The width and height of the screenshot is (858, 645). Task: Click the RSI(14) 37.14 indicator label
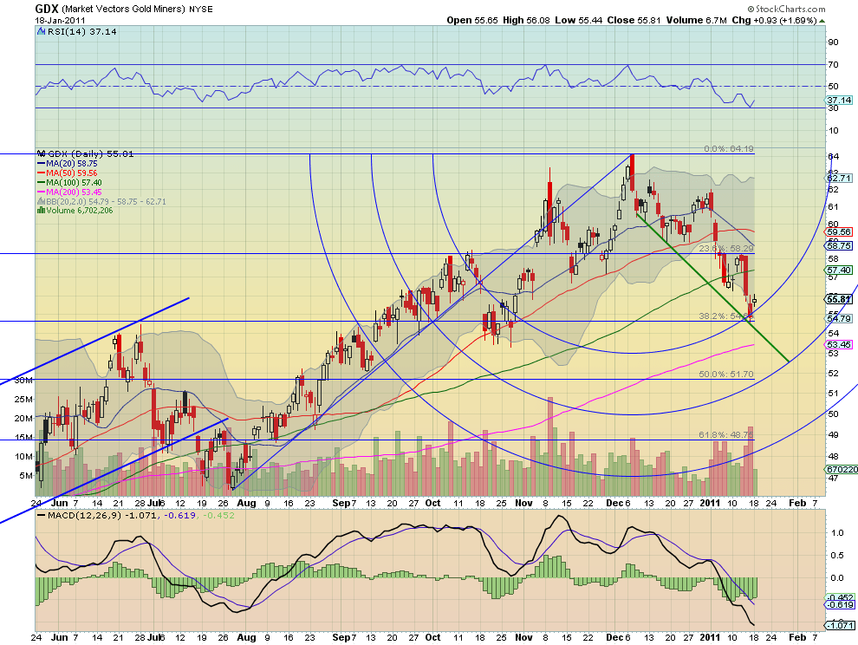point(82,32)
